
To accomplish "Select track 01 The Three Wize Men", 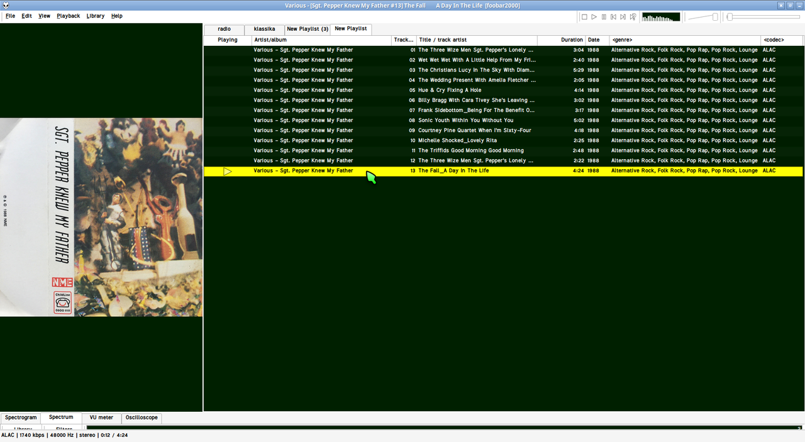I will tap(503, 50).
